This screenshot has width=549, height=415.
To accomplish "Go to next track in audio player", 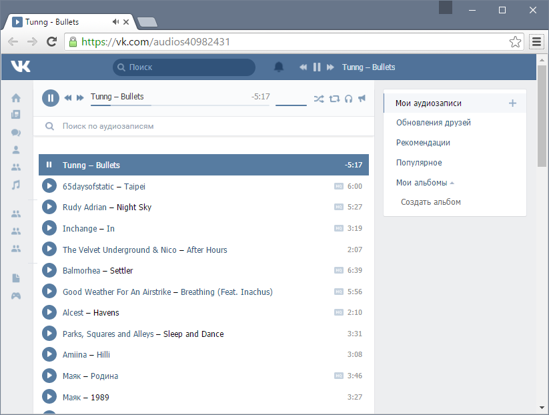I will click(x=80, y=97).
